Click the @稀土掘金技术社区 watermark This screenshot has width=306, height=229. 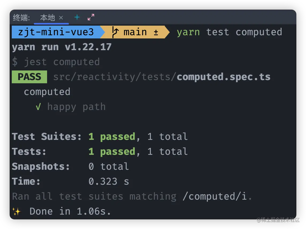(x=277, y=220)
